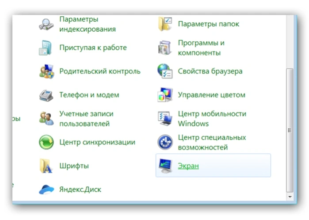Open the Шрифты folder icon
Screen dimensions: 309x220
point(46,166)
